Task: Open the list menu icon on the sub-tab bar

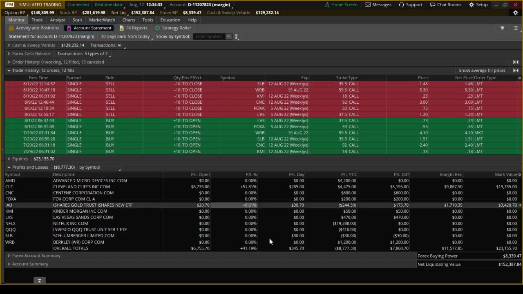Action: click(516, 28)
